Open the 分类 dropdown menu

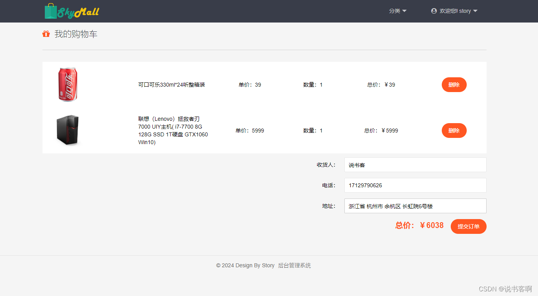pyautogui.click(x=397, y=11)
